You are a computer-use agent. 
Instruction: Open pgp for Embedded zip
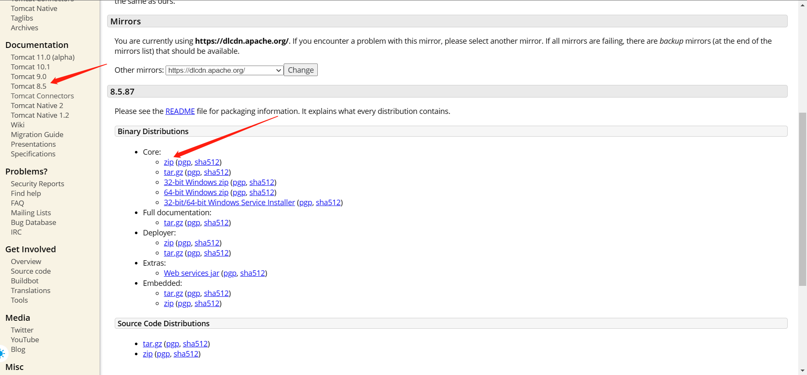coord(184,304)
